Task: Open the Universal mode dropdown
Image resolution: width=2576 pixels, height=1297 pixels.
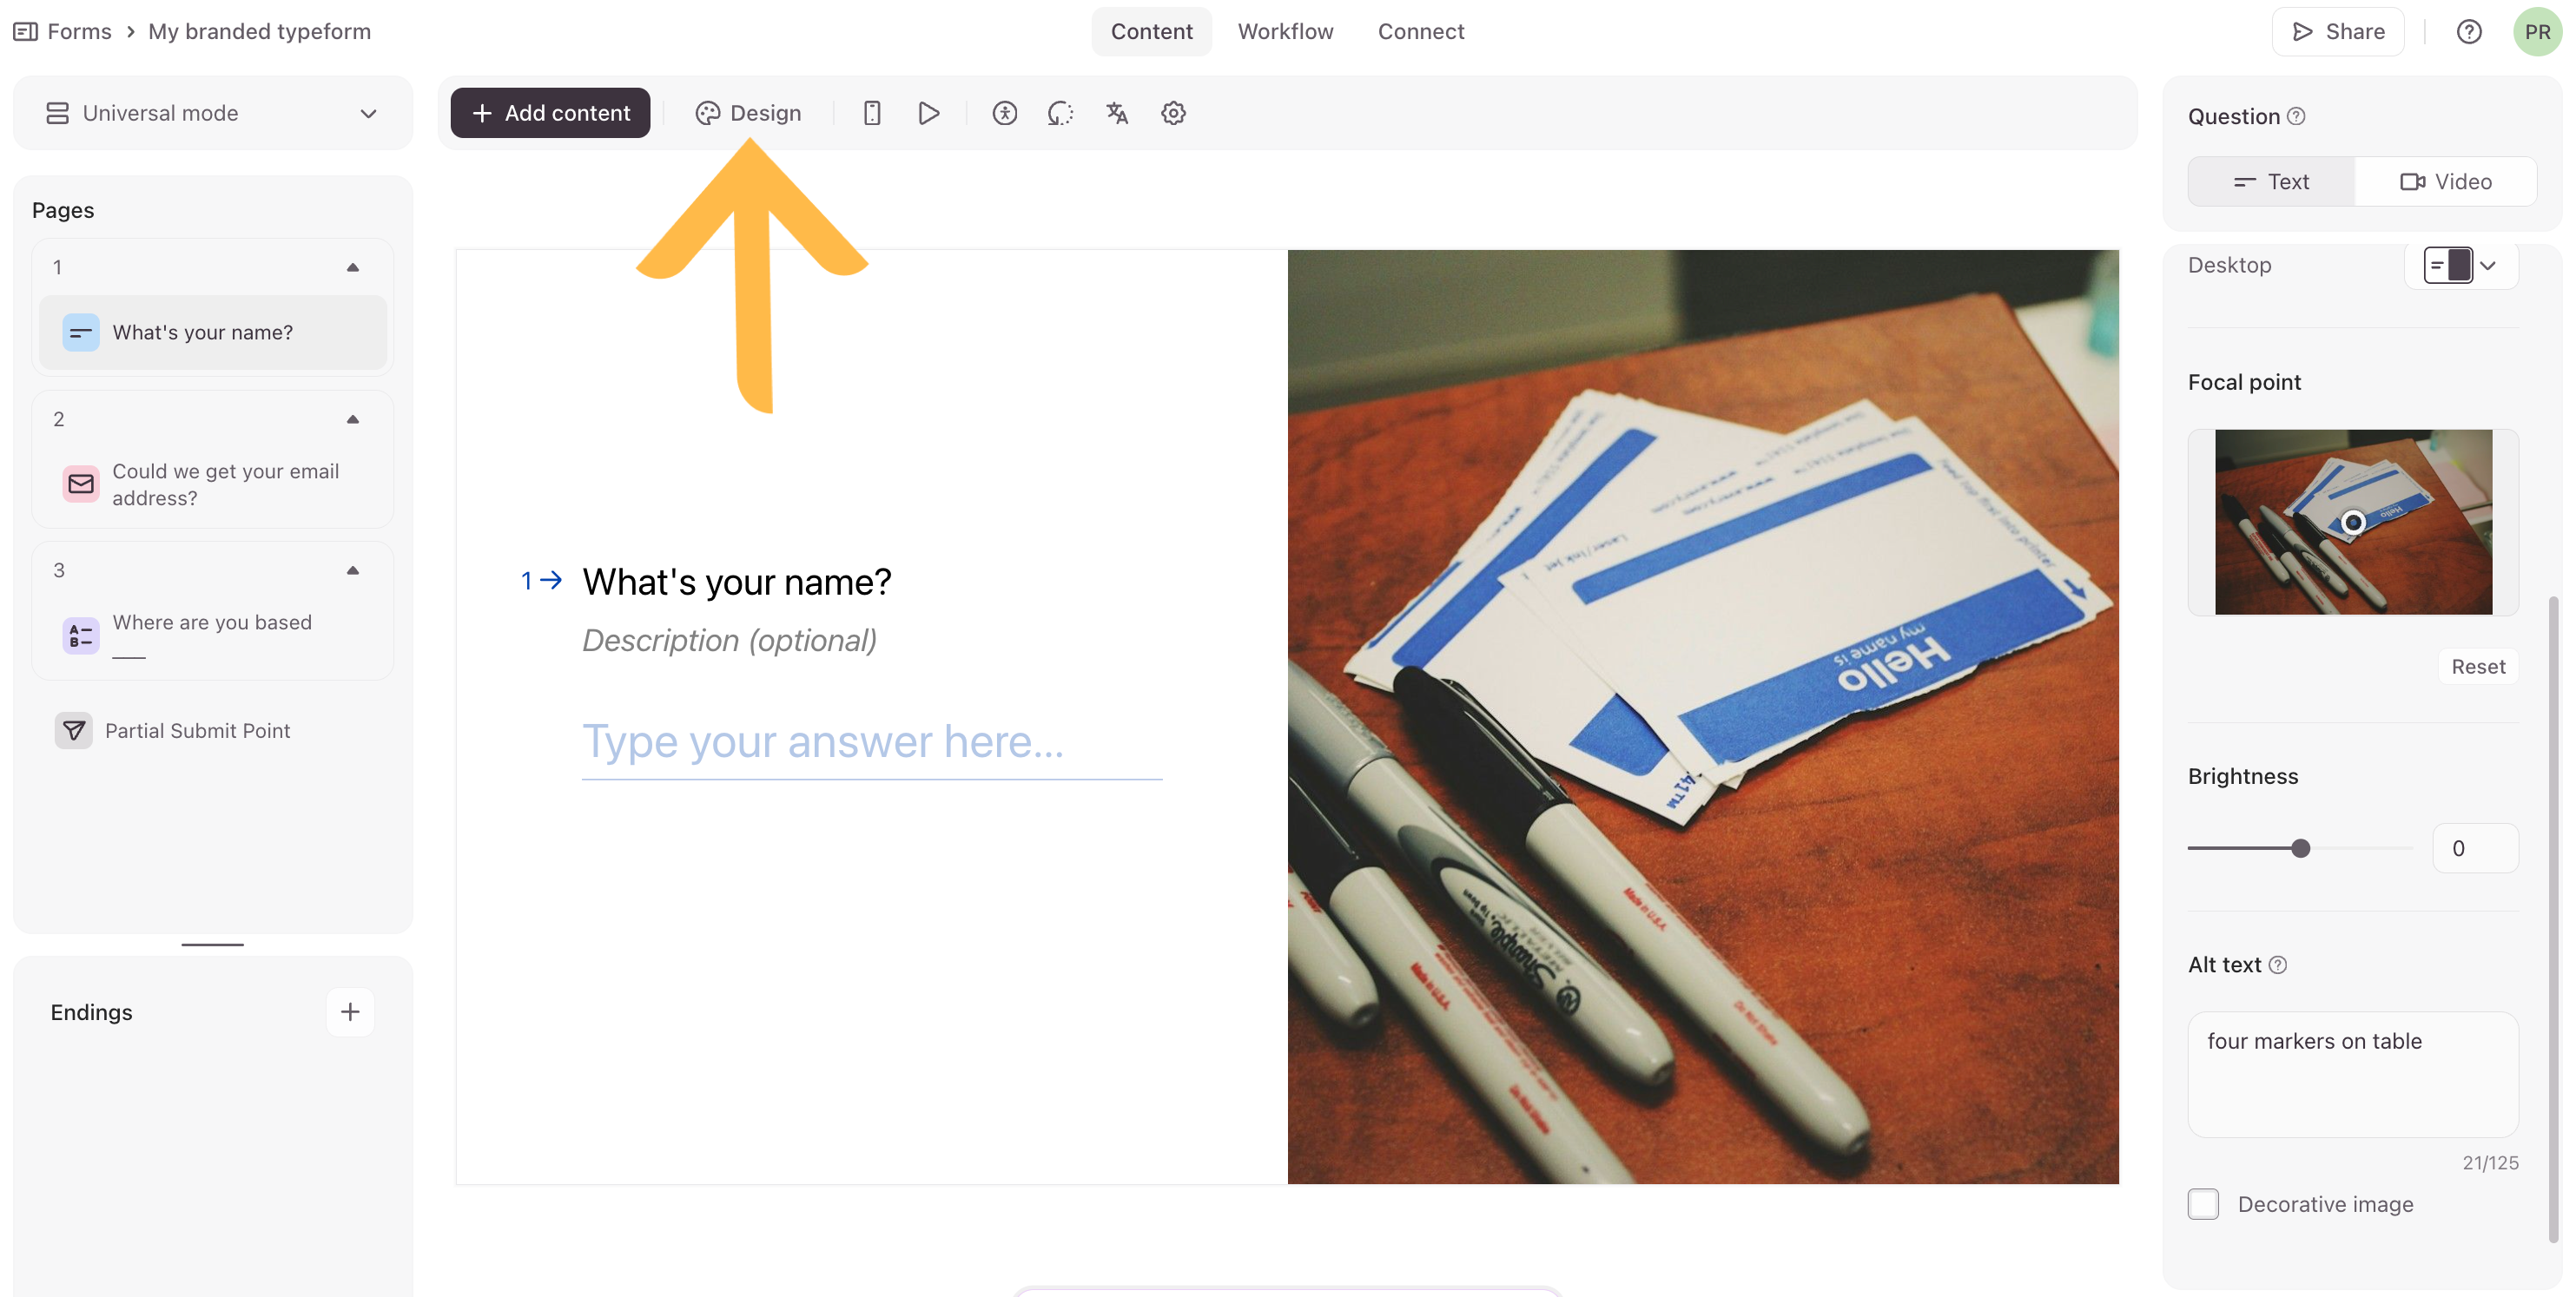Action: (x=212, y=113)
